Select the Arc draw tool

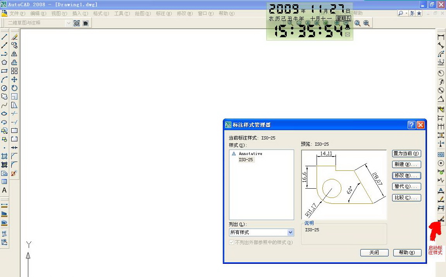4,79
